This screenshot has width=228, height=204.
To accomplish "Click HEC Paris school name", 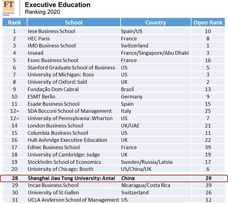I will (x=38, y=38).
